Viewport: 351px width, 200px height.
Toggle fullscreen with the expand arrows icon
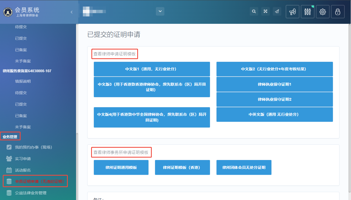point(265,11)
